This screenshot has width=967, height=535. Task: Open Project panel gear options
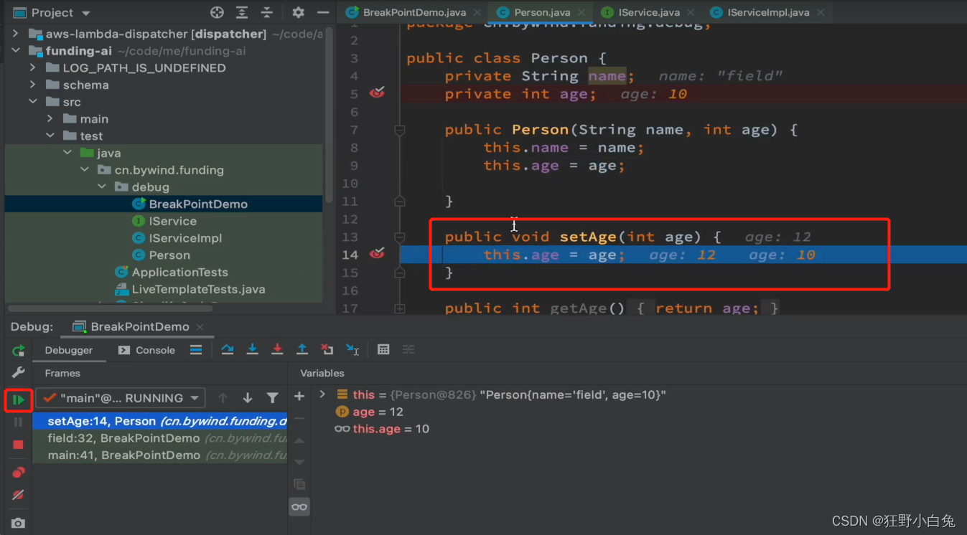click(x=299, y=13)
